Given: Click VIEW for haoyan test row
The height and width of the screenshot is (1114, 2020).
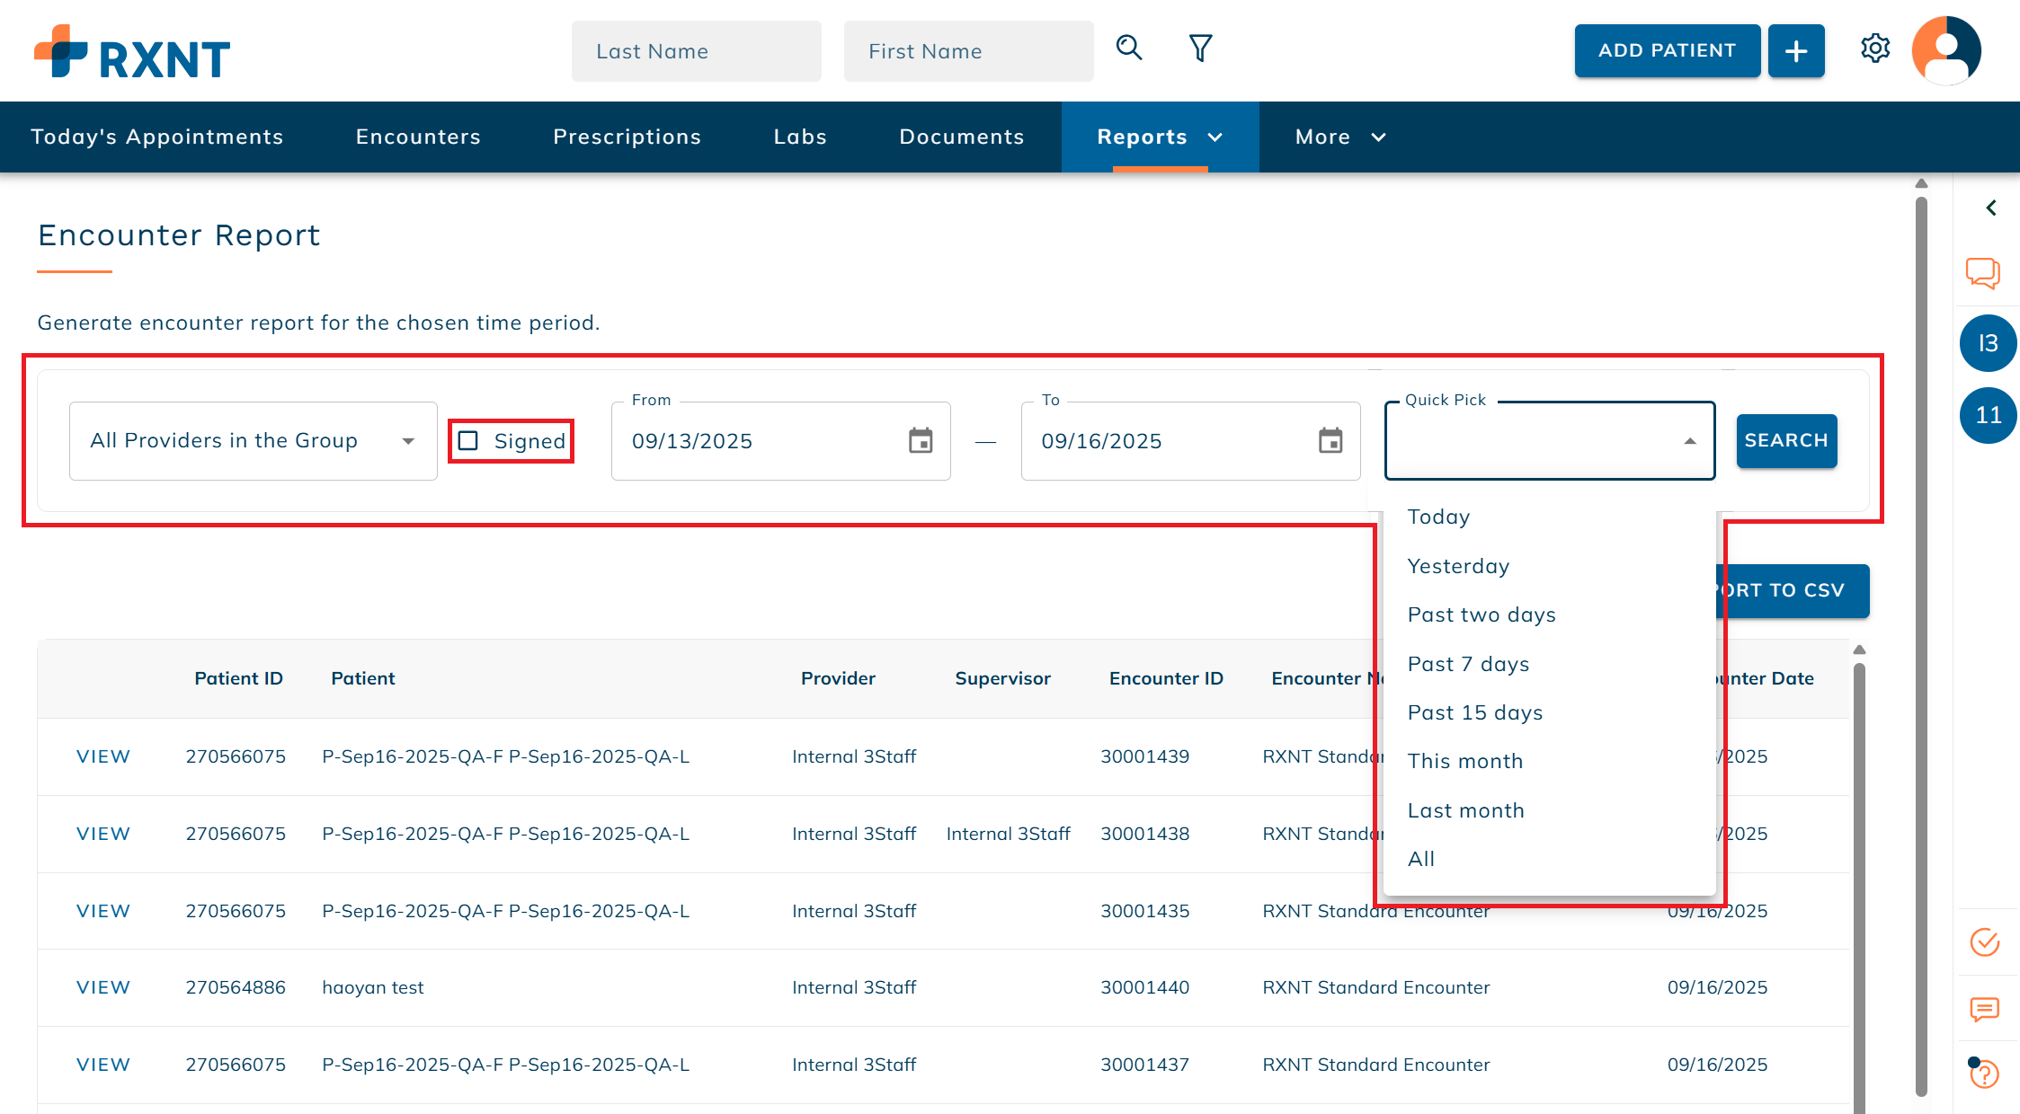Looking at the screenshot, I should 103,987.
